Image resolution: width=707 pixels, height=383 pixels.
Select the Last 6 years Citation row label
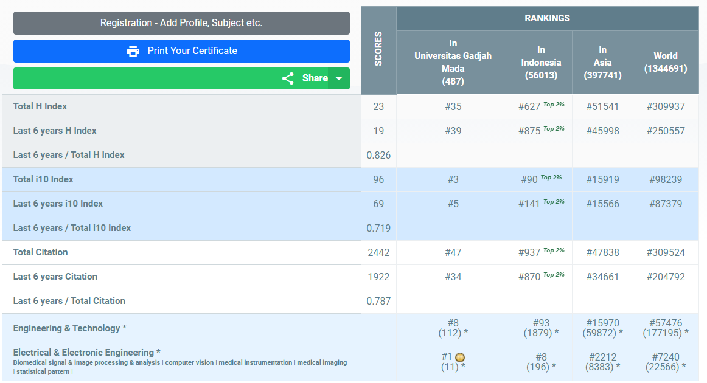point(55,277)
